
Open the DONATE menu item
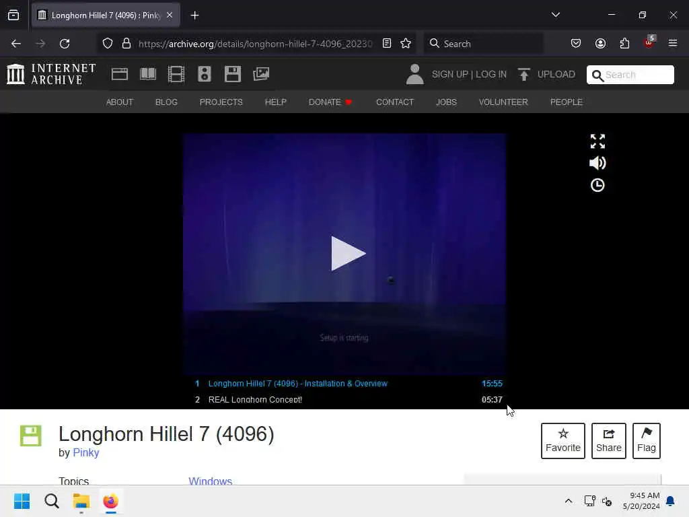click(x=330, y=102)
